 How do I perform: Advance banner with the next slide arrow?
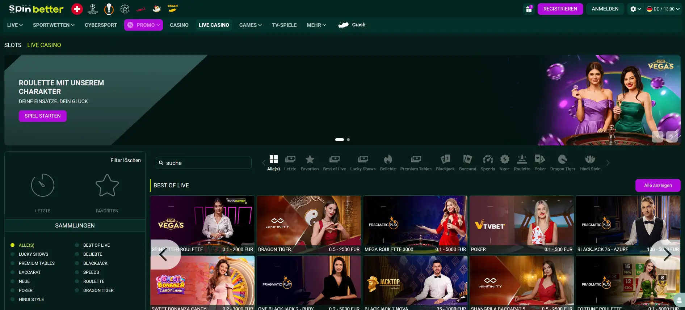coord(672,137)
